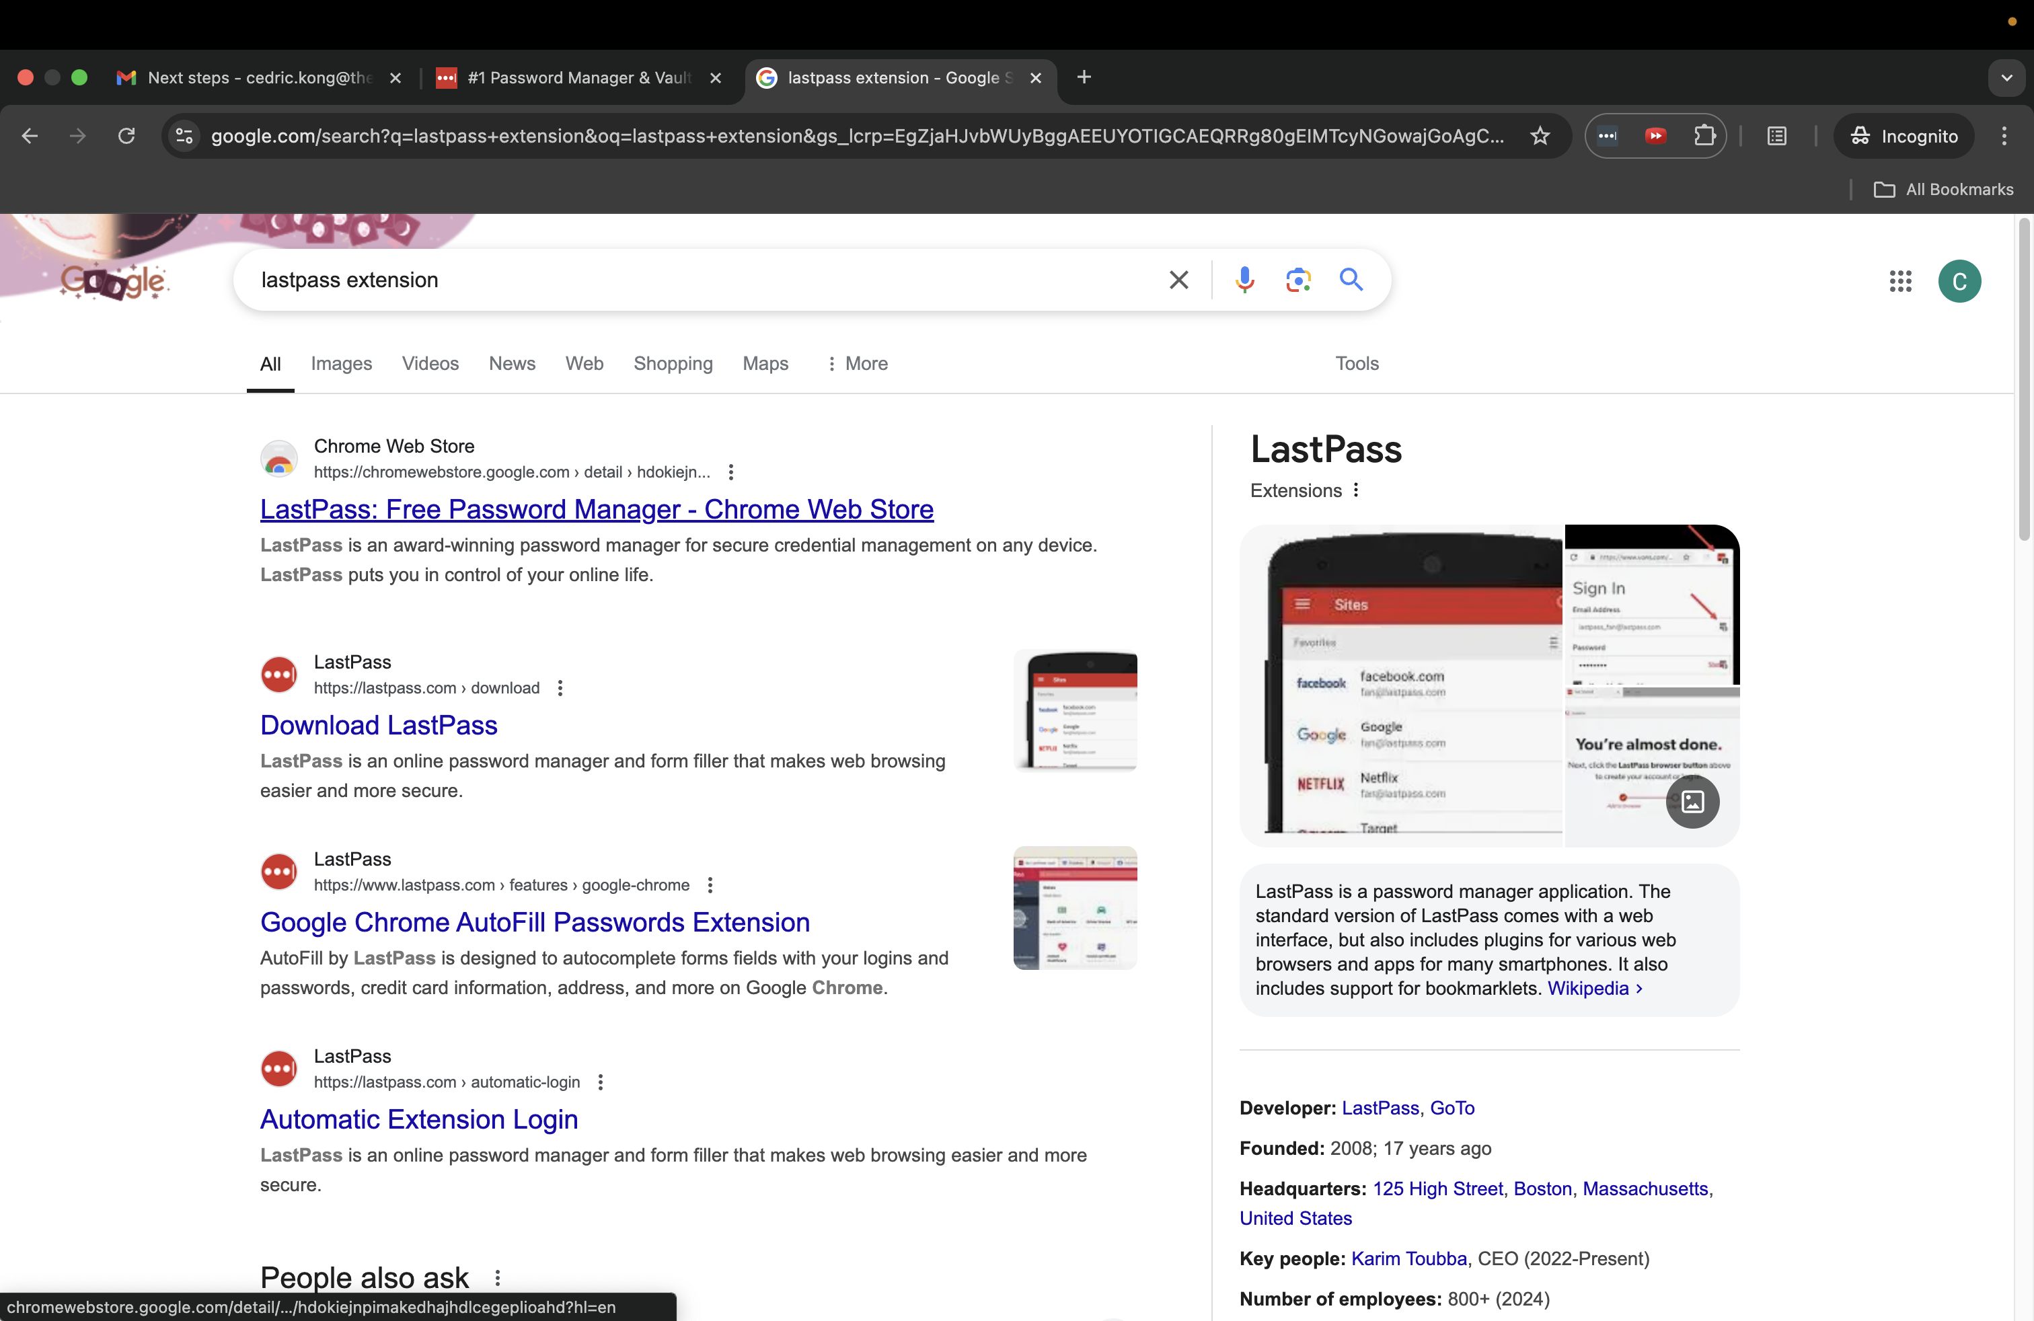This screenshot has height=1321, width=2034.
Task: Open options for lastpass.com download result
Action: tap(560, 688)
